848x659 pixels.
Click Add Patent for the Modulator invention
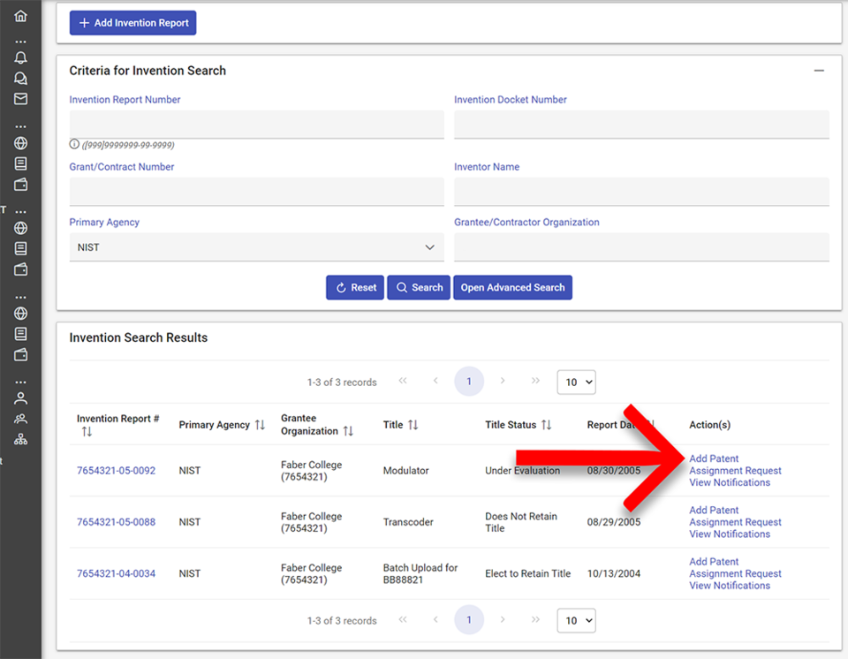pyautogui.click(x=713, y=458)
